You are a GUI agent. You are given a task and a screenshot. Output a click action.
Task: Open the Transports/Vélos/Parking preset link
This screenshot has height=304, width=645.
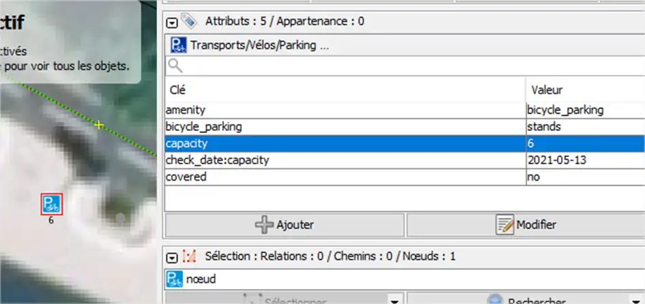pyautogui.click(x=260, y=46)
